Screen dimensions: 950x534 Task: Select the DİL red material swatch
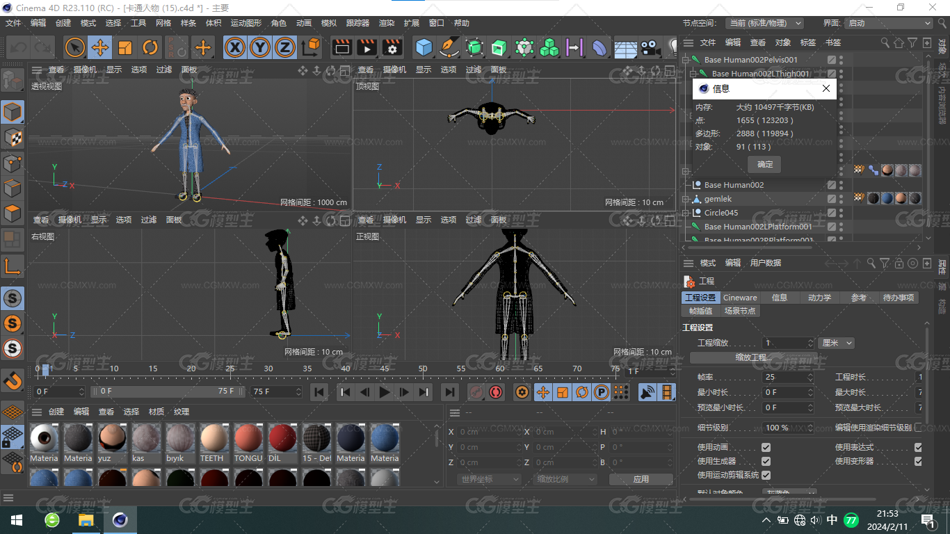pyautogui.click(x=282, y=444)
